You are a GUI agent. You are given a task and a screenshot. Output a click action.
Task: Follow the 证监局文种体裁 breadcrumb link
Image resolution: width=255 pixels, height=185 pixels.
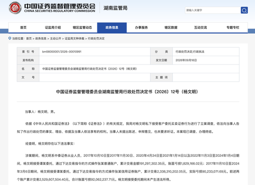click(75, 38)
